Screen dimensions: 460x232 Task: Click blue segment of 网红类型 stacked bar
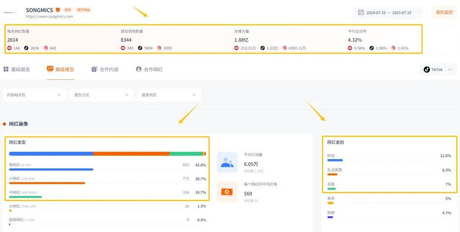pos(51,154)
